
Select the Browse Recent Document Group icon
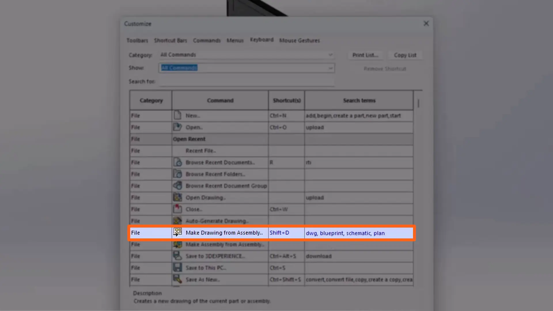(177, 185)
